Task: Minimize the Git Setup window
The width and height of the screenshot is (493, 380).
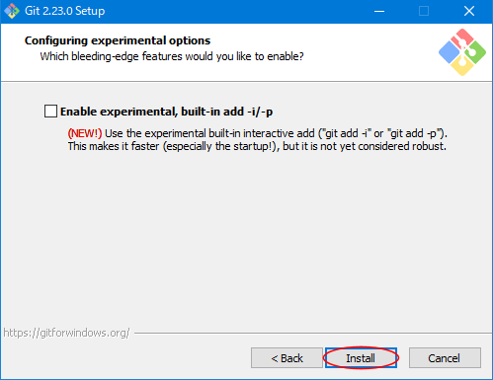Action: [x=379, y=11]
